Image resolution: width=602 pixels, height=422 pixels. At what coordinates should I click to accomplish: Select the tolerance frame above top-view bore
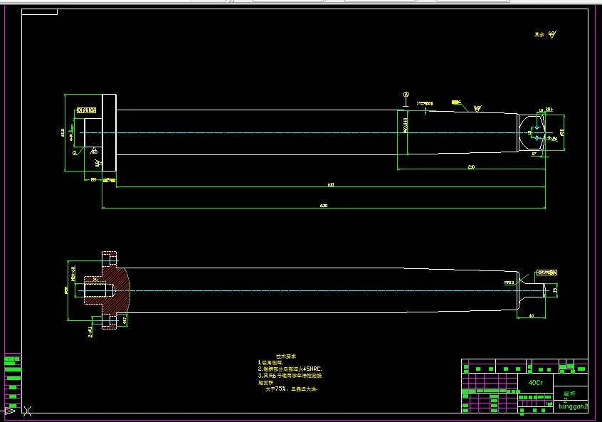[x=86, y=110]
